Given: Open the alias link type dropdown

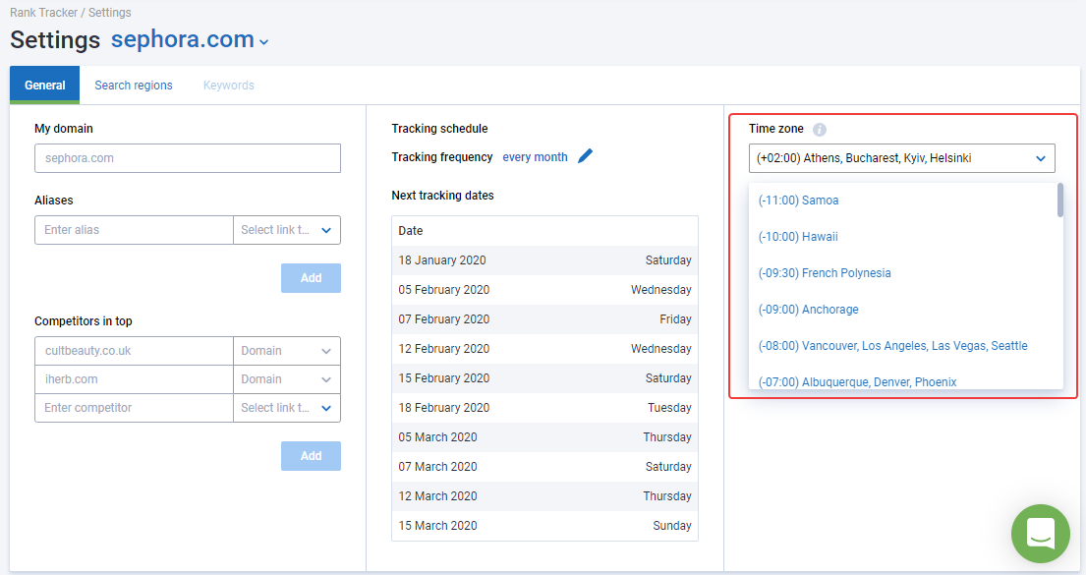Looking at the screenshot, I should tap(287, 230).
